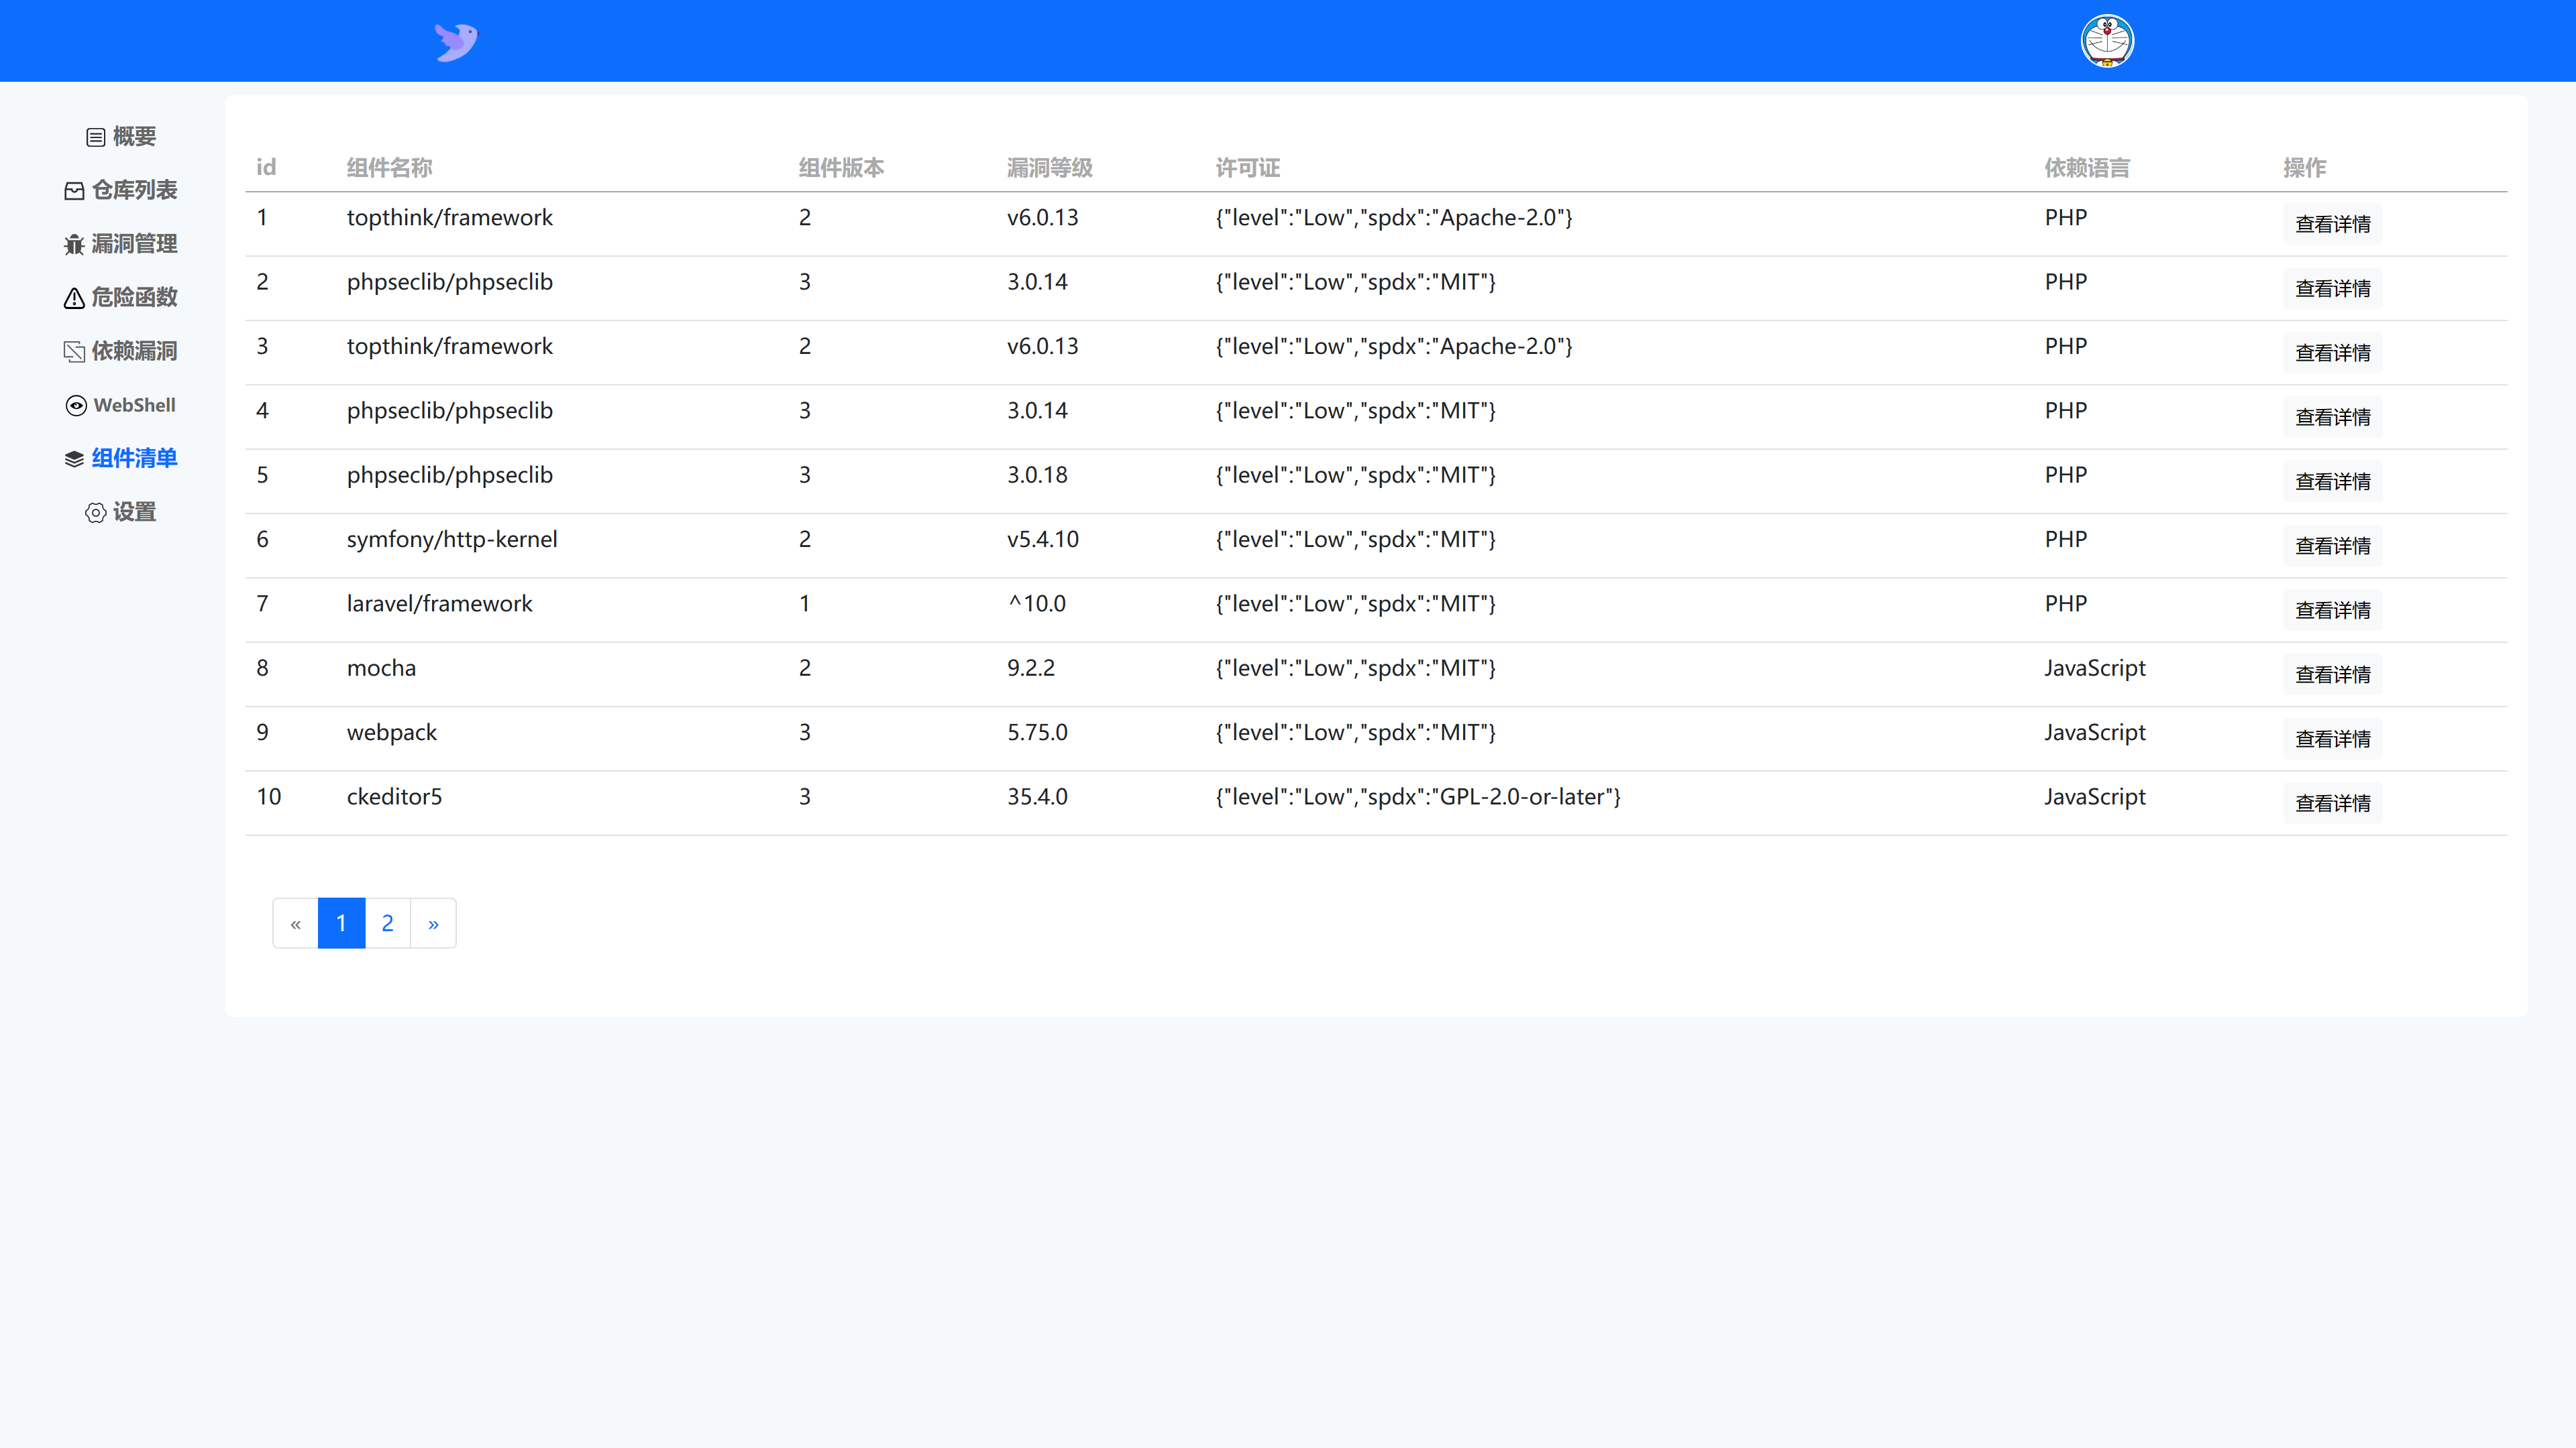This screenshot has width=2576, height=1448.
Task: Open the Doraemon user avatar
Action: tap(2107, 41)
